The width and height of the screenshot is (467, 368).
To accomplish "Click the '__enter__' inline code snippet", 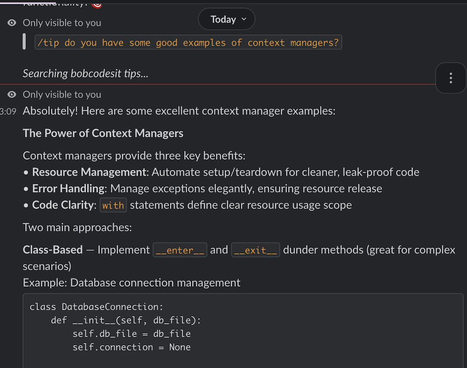I will click(180, 250).
